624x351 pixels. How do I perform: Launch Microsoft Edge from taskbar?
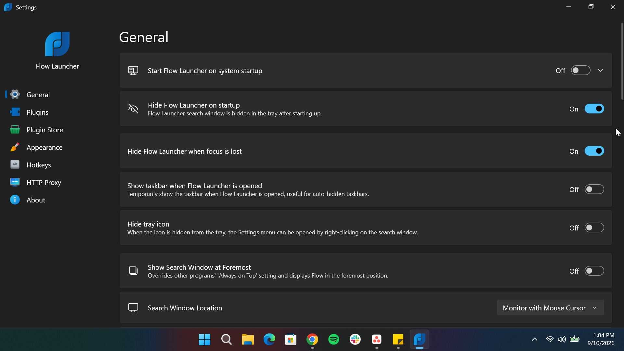[269, 340]
